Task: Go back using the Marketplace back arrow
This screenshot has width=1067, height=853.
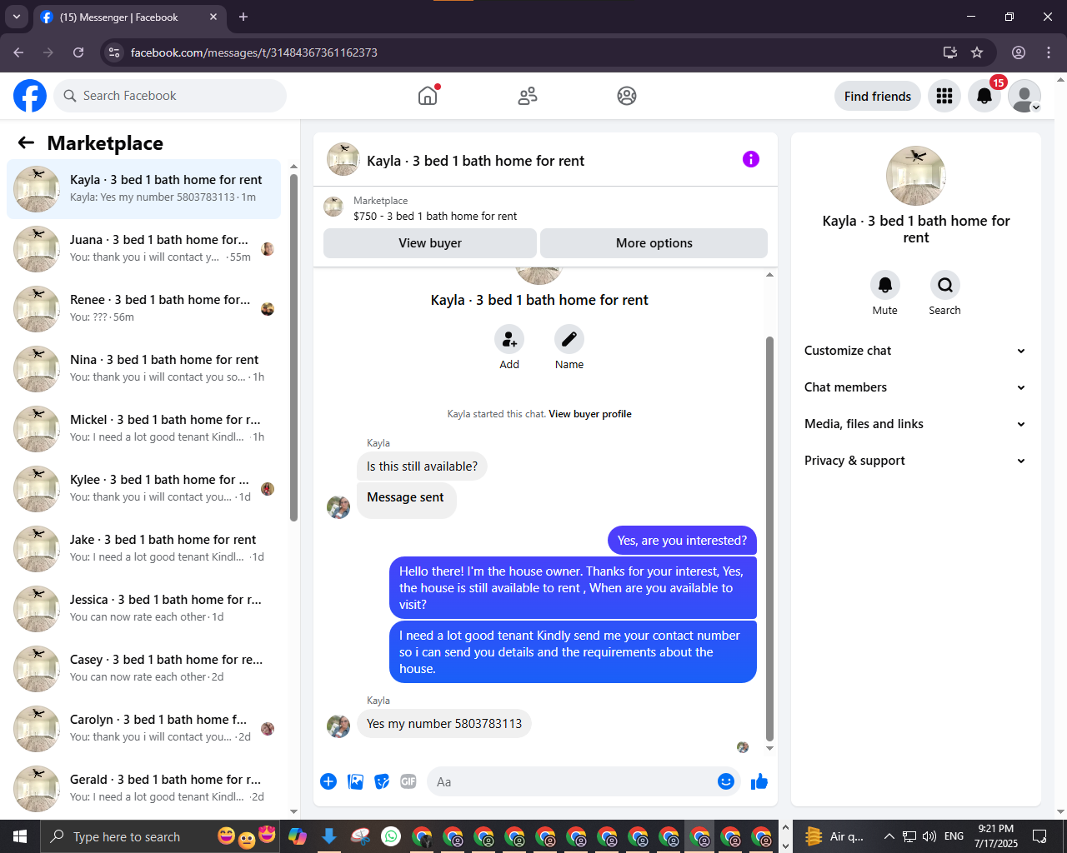Action: coord(27,142)
